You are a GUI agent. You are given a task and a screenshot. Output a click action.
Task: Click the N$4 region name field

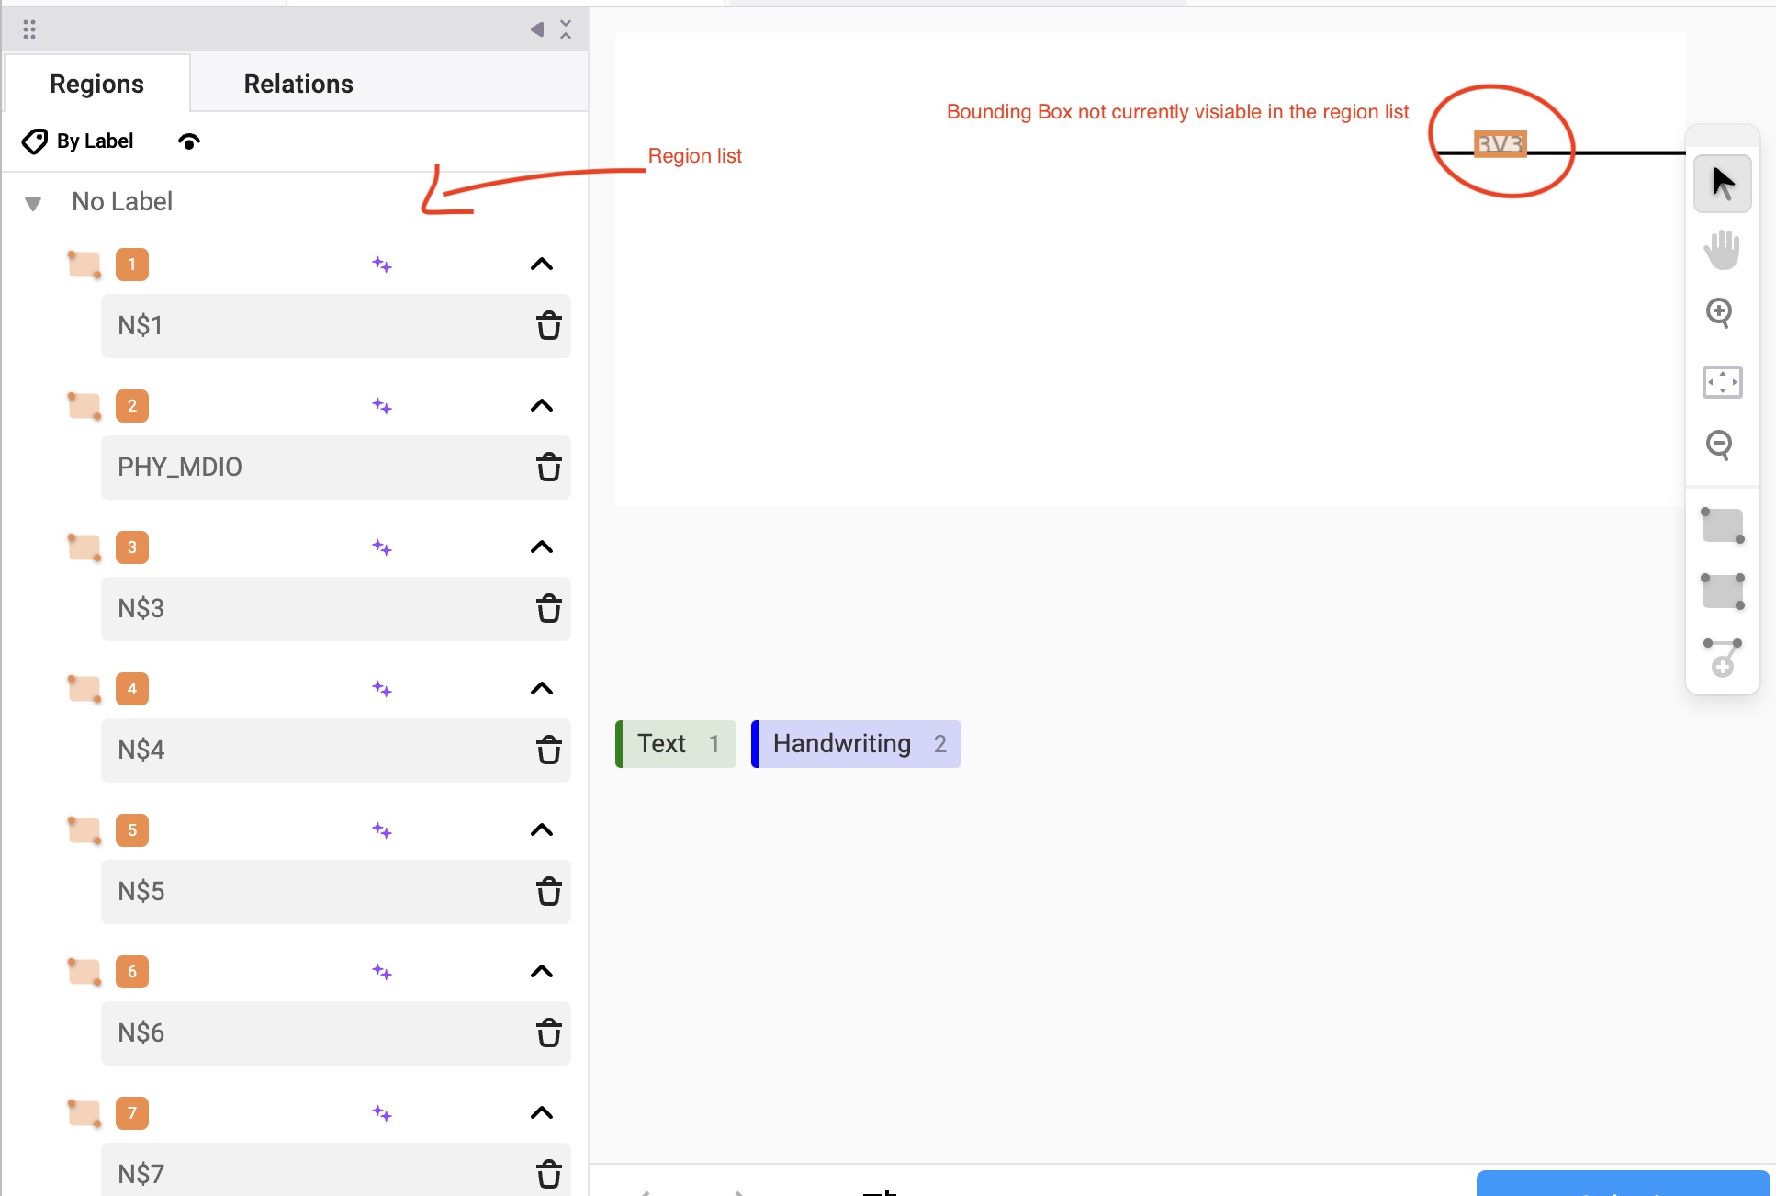pyautogui.click(x=275, y=750)
